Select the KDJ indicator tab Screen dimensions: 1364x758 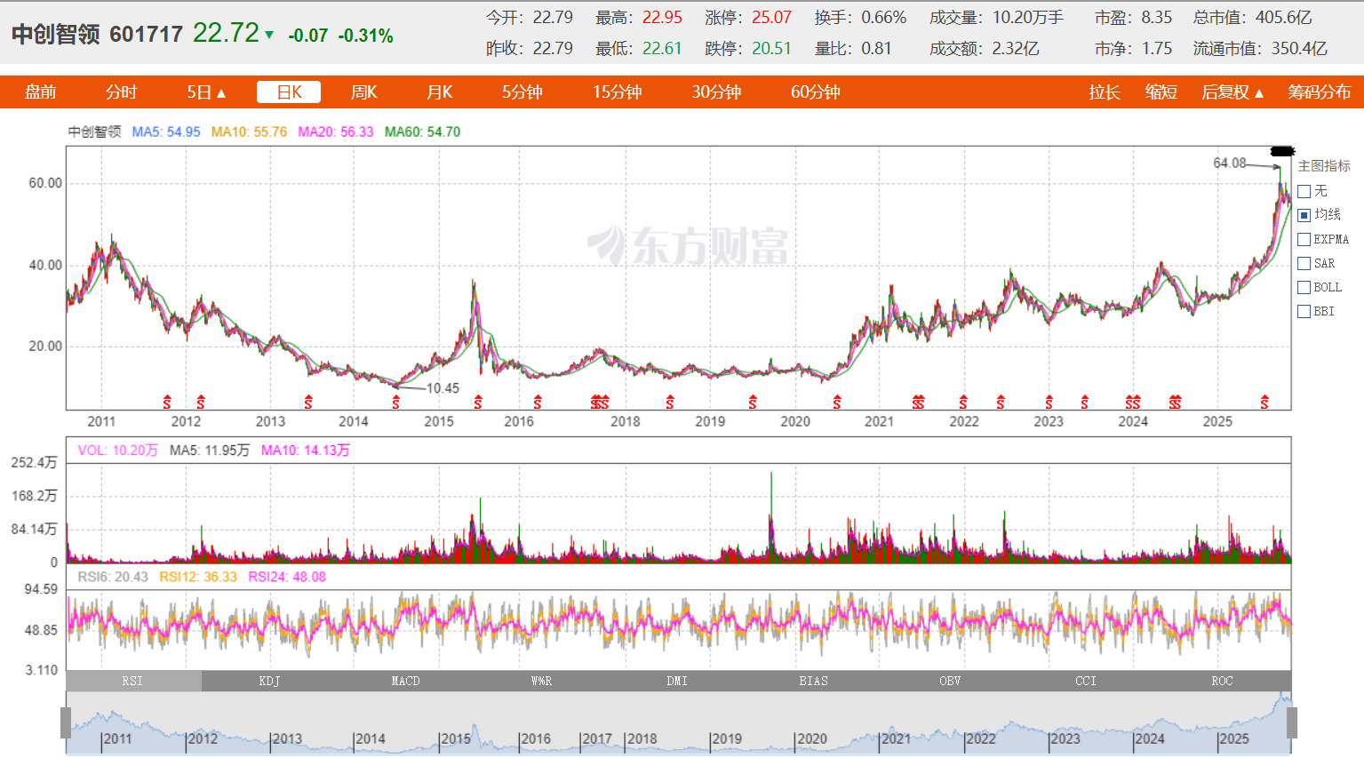(x=269, y=681)
